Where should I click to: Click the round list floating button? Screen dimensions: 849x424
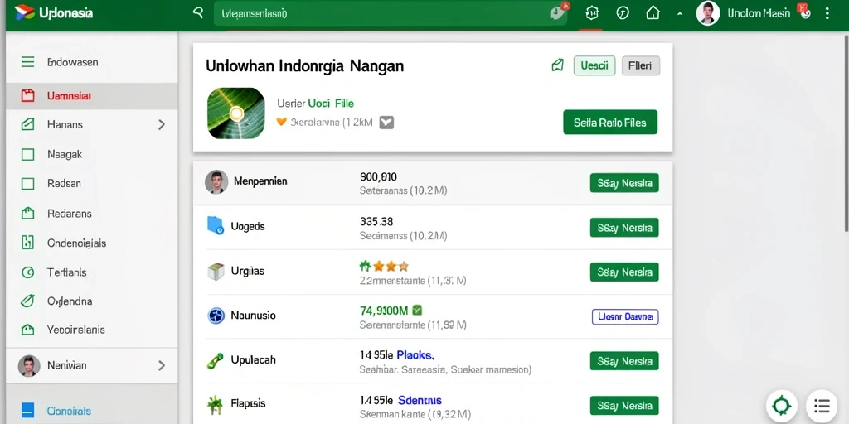[822, 406]
